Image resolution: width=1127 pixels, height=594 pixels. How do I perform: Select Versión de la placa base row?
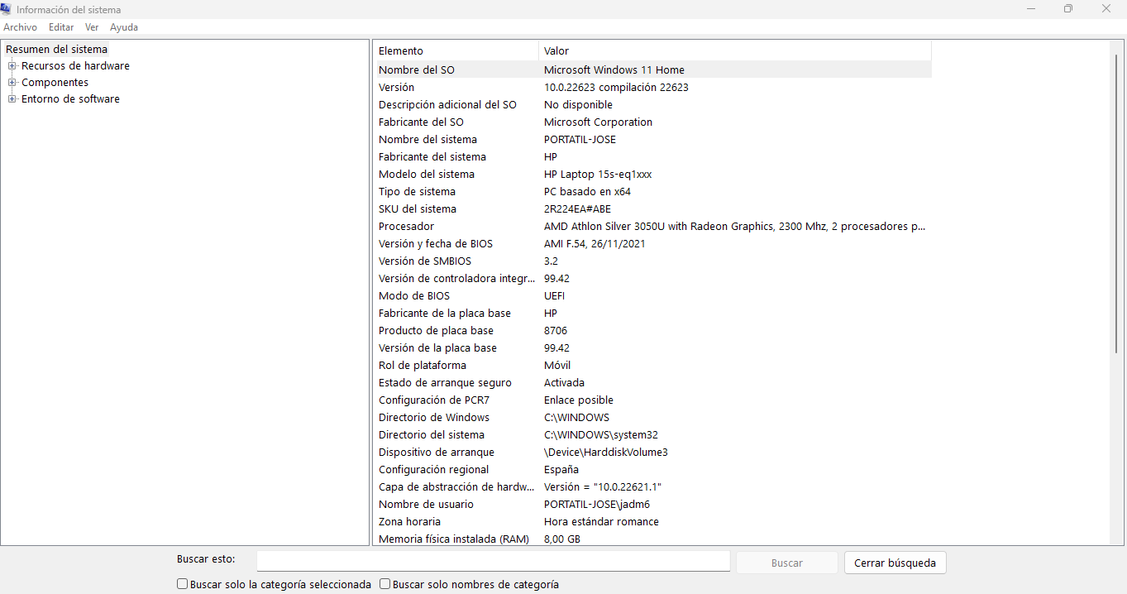[652, 348]
